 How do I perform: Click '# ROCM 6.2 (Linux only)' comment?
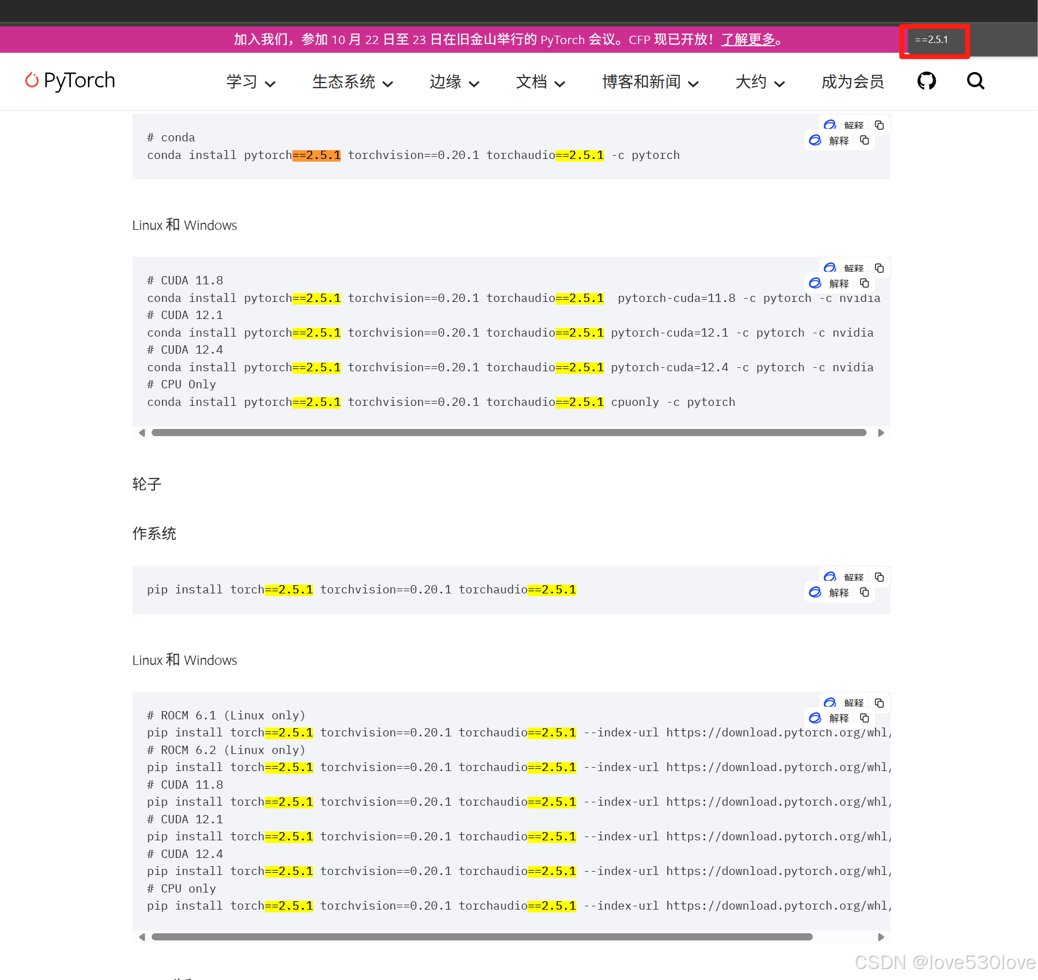(x=226, y=750)
